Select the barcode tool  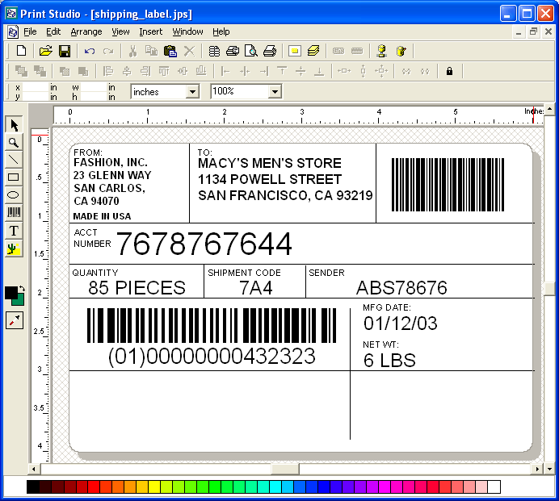(x=14, y=212)
